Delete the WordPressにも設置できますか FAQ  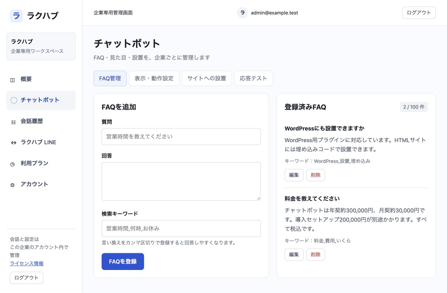[x=316, y=175]
